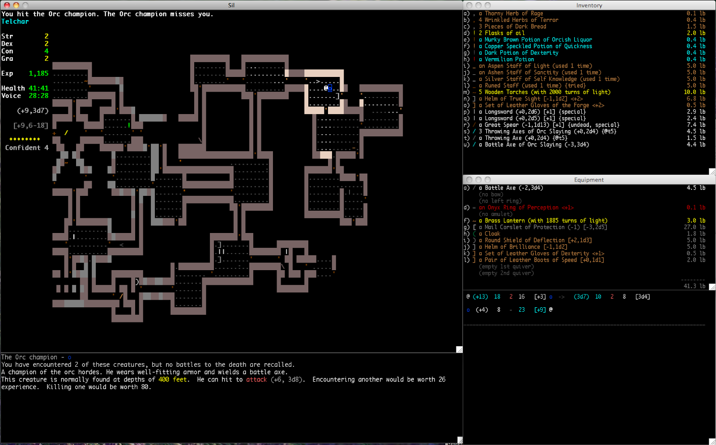Click the Dex stat in the sidebar
The image size is (716, 445).
(25, 44)
